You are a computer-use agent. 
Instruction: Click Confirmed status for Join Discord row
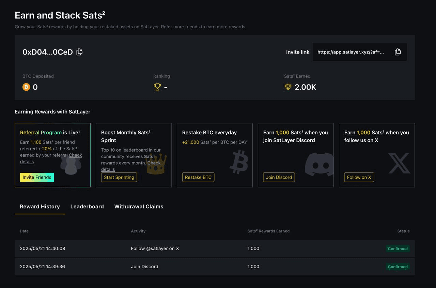[x=398, y=267]
